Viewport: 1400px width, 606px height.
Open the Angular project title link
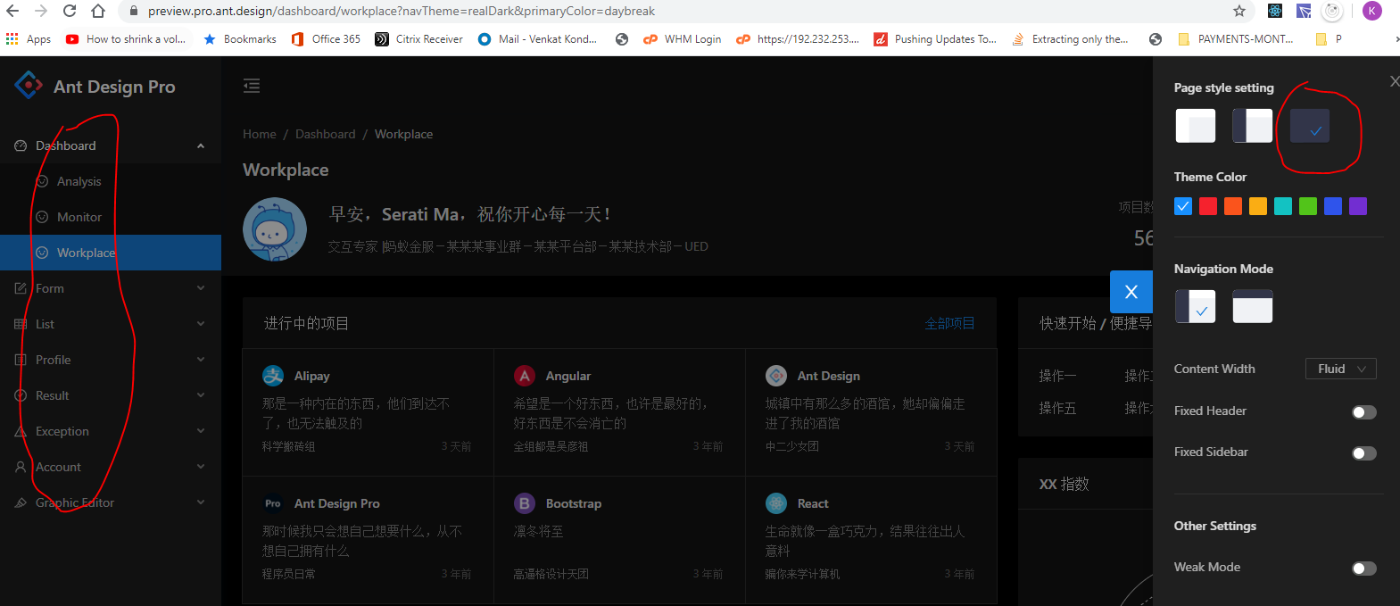568,376
